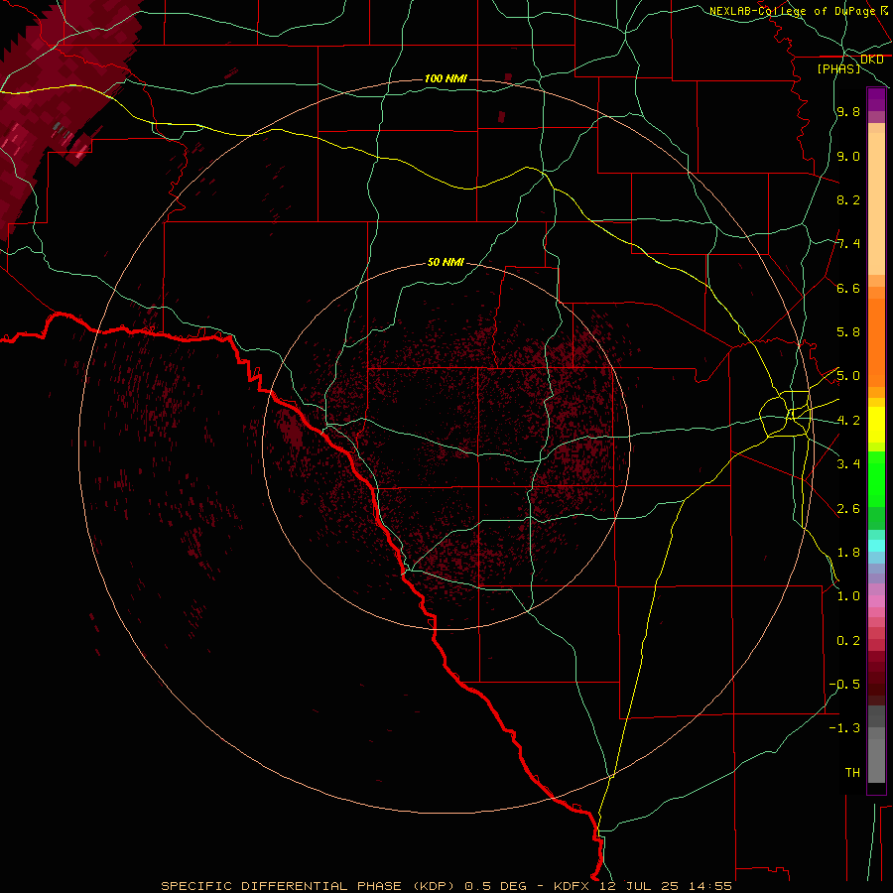Pick the bright green segment of the color bar
Viewport: 893px width, 893px height.
[876, 478]
